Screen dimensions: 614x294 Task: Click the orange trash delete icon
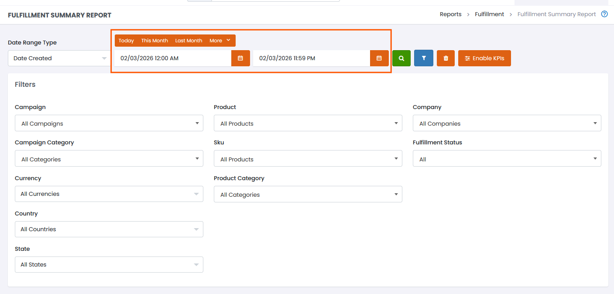446,58
